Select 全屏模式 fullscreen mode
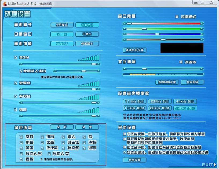Image resolution: width=219 pixels, height=169 pixels. point(62,25)
